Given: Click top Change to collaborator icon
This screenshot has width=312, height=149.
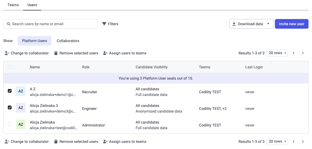Looking at the screenshot, I should 7,53.
